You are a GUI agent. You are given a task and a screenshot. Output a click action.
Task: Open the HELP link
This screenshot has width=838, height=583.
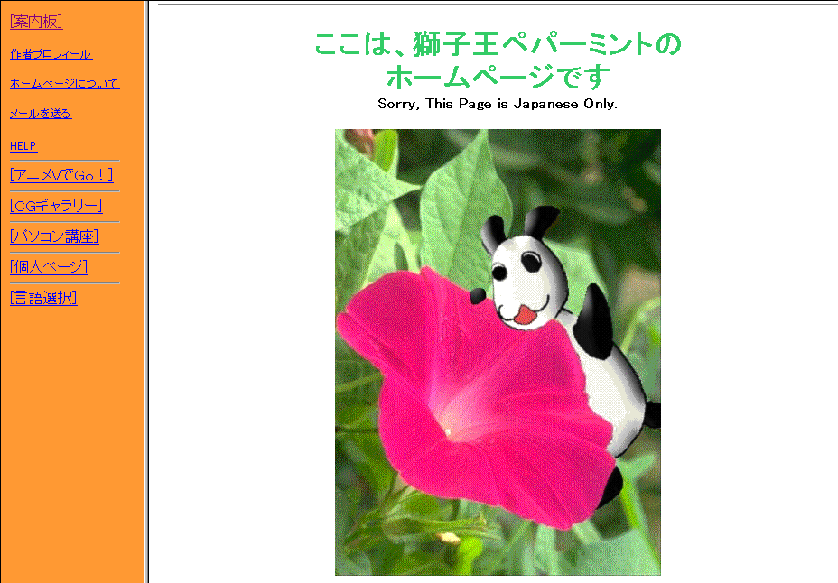click(23, 146)
